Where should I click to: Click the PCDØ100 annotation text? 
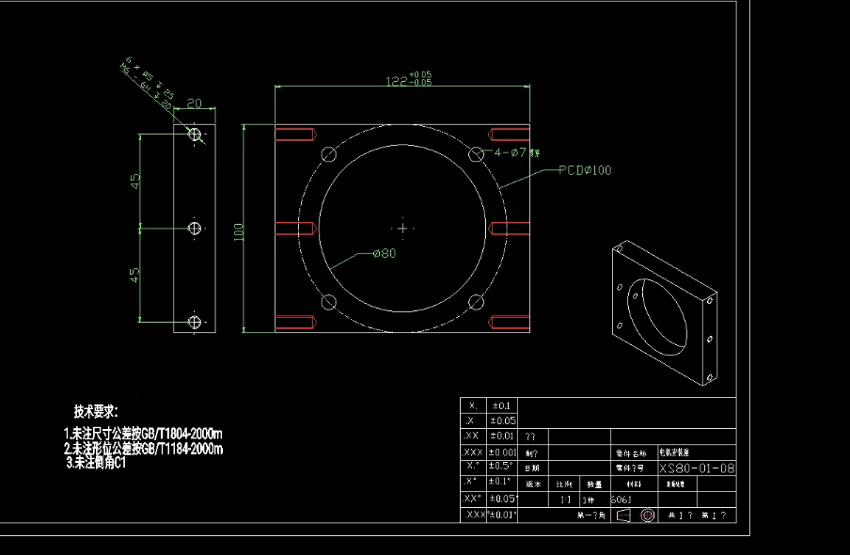coord(583,170)
